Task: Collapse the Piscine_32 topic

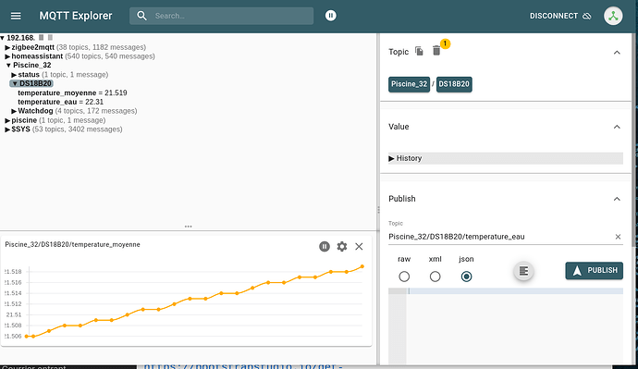Action: [x=8, y=66]
